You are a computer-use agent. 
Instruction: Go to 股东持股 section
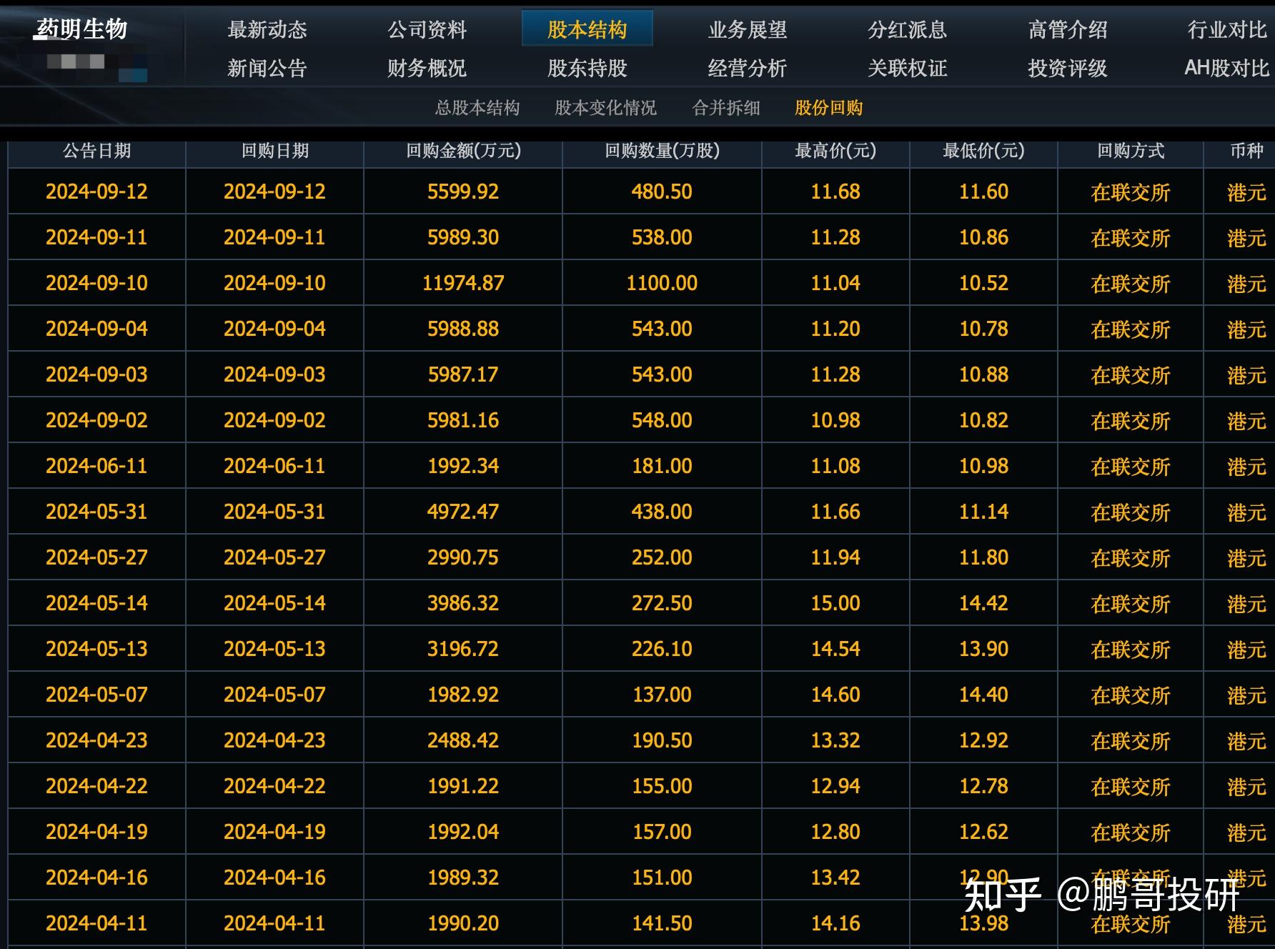(x=587, y=68)
